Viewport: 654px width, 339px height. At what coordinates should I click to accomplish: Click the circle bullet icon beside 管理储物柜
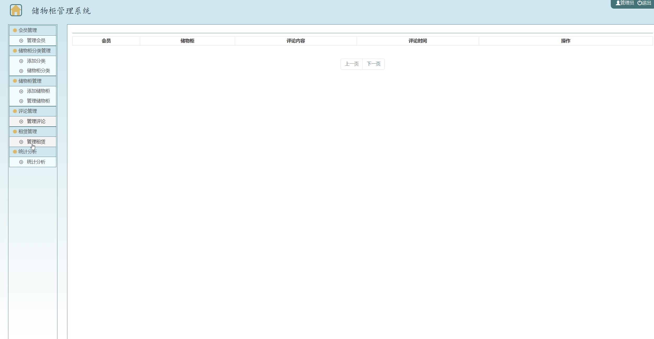(x=21, y=101)
